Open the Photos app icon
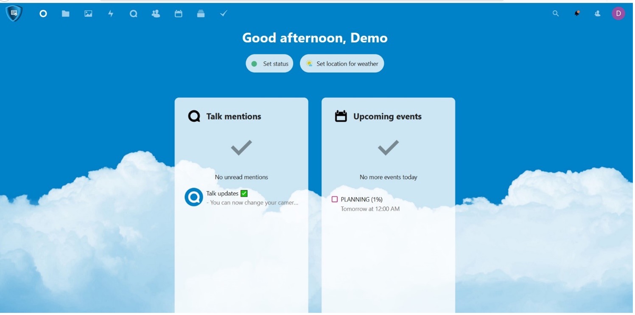Screen dimensions: 635x315 click(x=88, y=14)
